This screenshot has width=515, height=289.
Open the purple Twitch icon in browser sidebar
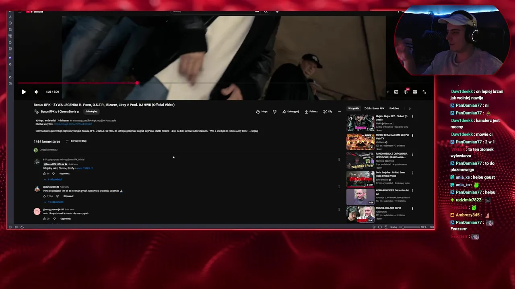tap(10, 58)
